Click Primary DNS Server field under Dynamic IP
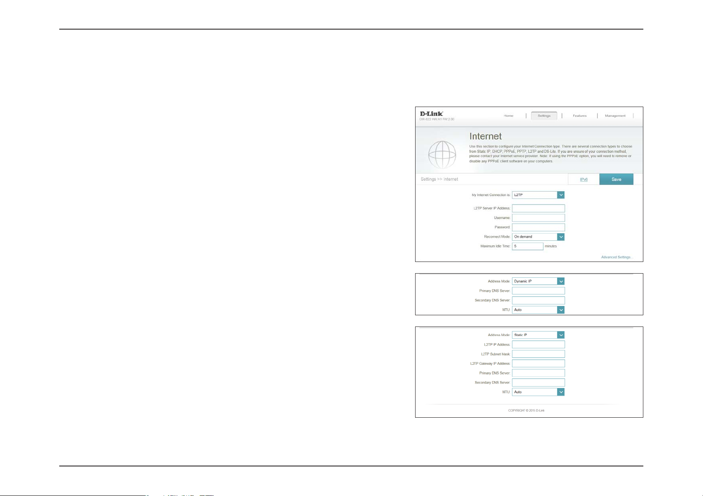 pos(538,291)
